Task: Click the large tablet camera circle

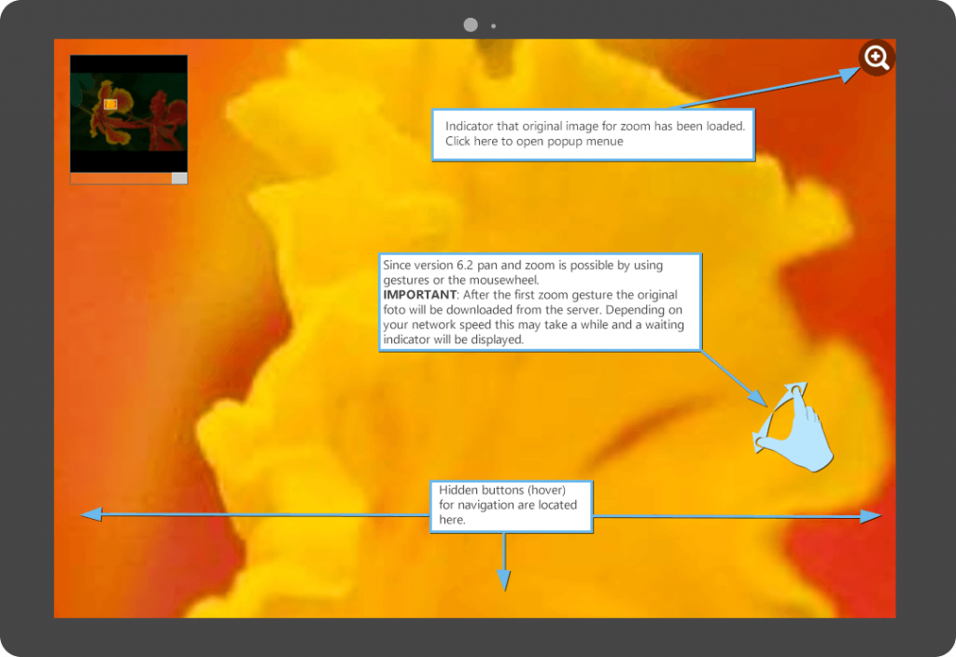Action: (471, 25)
